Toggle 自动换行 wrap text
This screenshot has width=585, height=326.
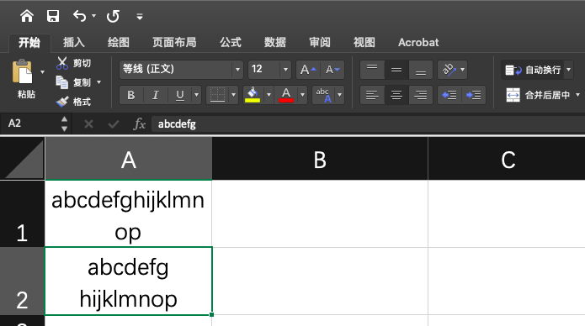click(533, 70)
